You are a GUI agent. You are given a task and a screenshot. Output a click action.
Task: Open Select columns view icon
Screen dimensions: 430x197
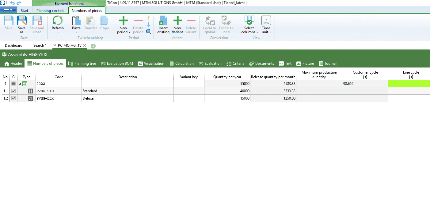pyautogui.click(x=249, y=21)
